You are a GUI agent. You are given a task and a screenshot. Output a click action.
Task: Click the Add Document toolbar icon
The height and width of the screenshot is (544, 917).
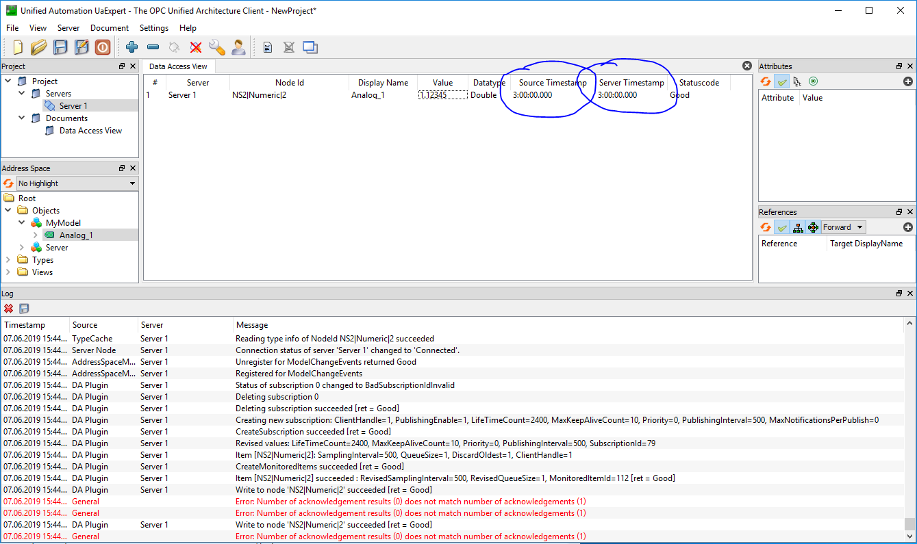pos(267,47)
